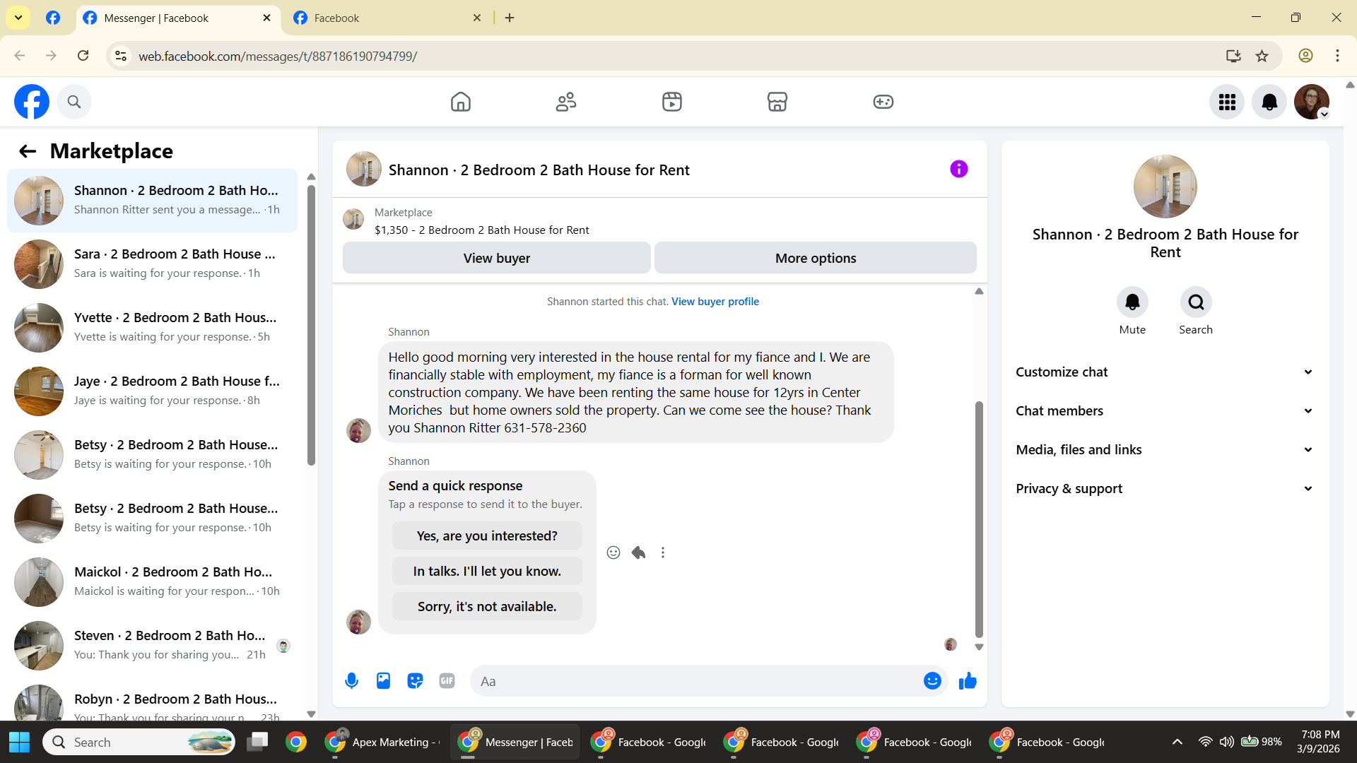Open View buyer profile link

tap(715, 302)
